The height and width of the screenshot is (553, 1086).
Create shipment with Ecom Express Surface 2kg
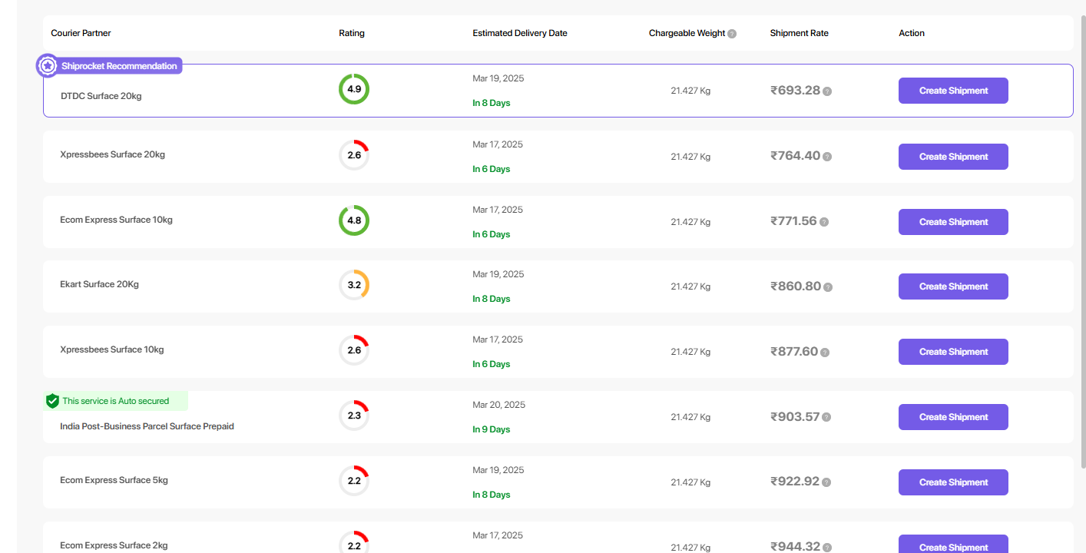coord(953,544)
